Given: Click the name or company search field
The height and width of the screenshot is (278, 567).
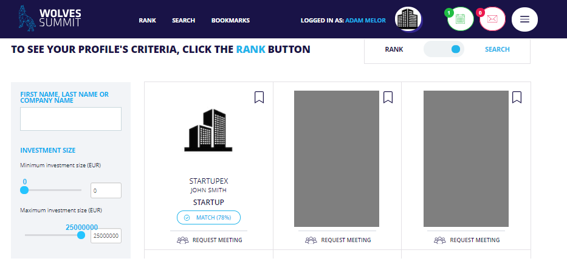Looking at the screenshot, I should (x=70, y=119).
